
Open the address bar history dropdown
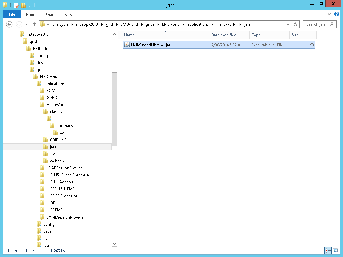[x=288, y=24]
